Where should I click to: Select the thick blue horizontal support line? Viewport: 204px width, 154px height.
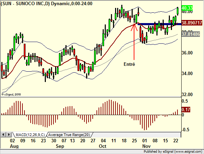159,24
